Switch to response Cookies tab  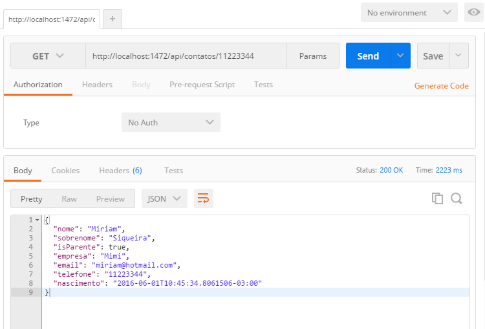[x=65, y=171]
